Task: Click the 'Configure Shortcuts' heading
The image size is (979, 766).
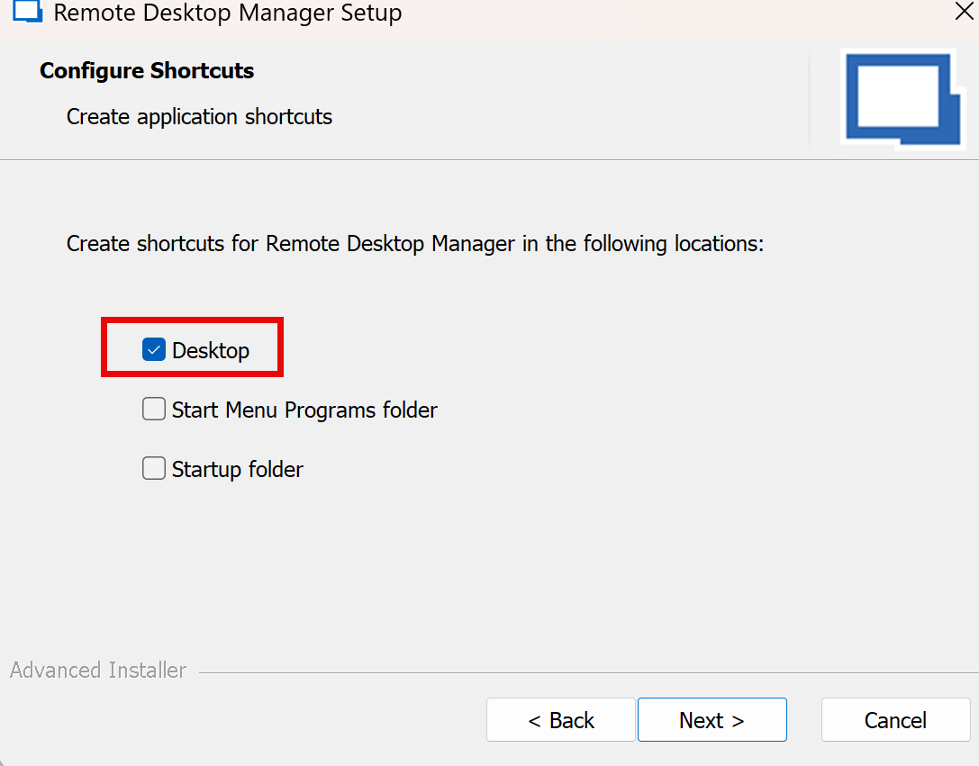Action: 147,71
